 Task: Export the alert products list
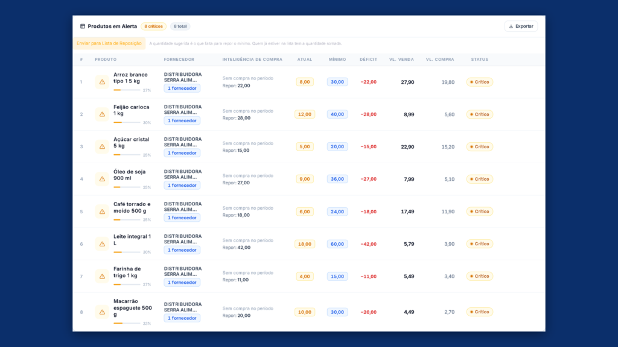click(x=521, y=27)
